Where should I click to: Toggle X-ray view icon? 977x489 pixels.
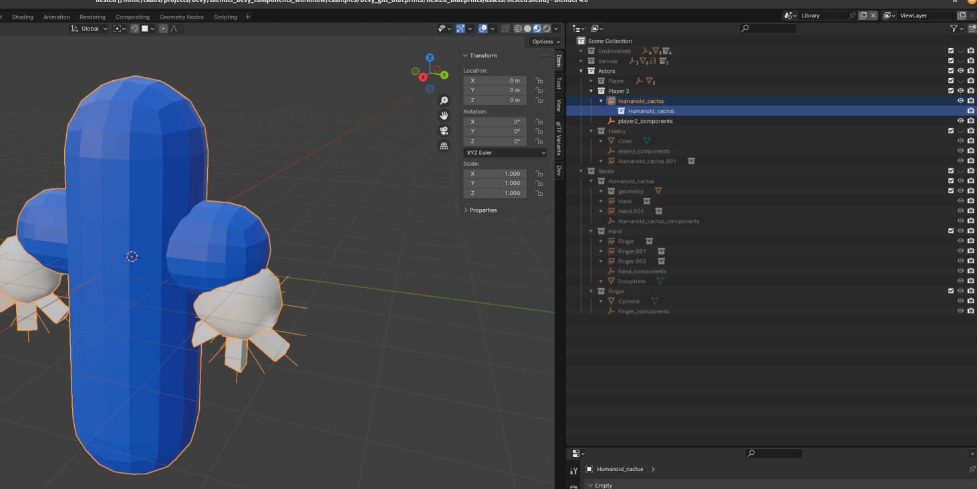click(506, 29)
